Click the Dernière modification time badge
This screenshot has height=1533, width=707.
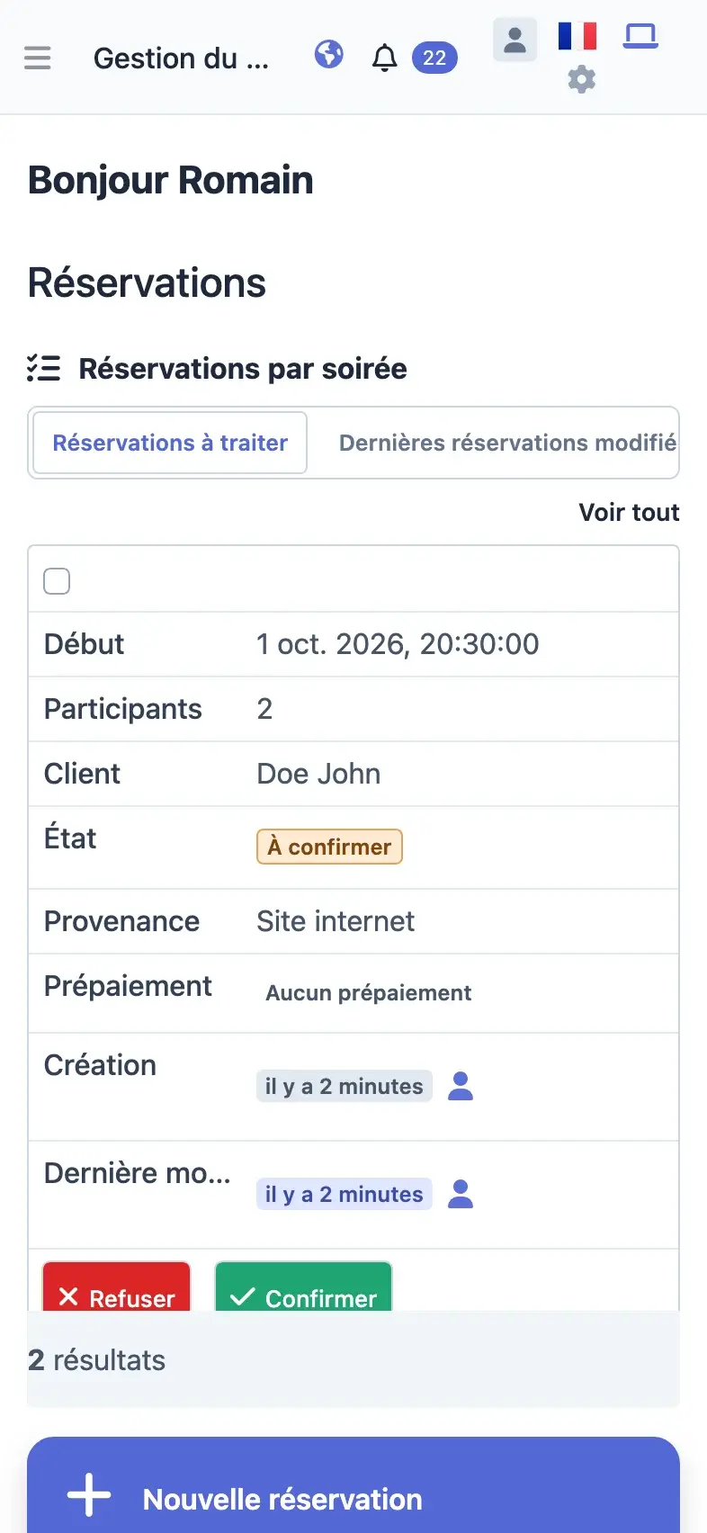[345, 1194]
